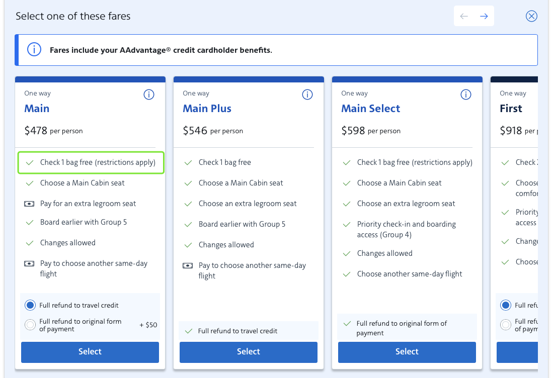
Task: Open info icon on Main Select card
Action: point(466,94)
